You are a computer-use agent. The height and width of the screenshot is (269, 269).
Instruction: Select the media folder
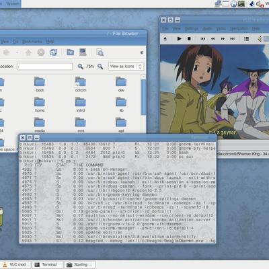click(x=40, y=125)
